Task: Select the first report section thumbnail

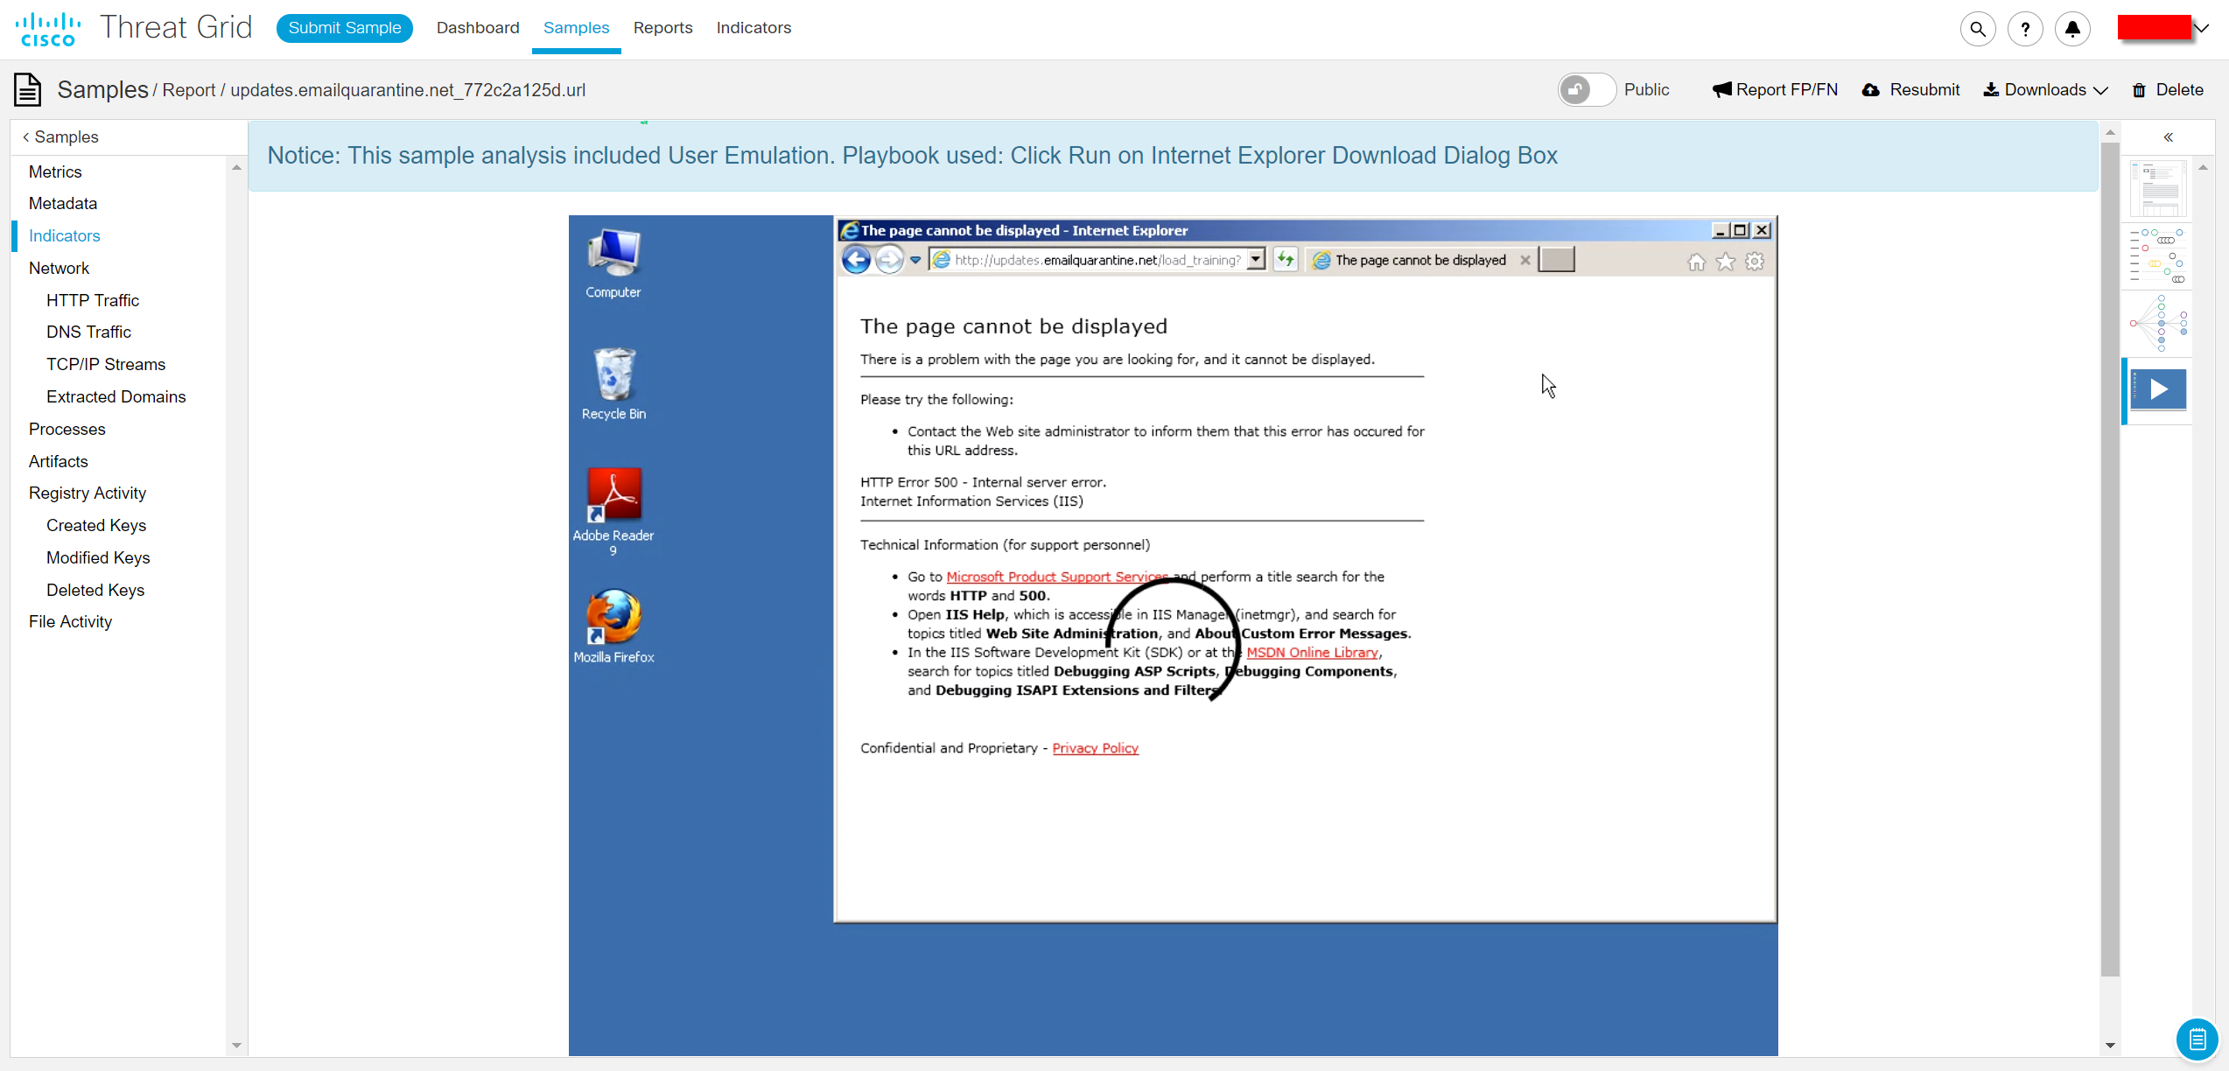Action: (x=2159, y=188)
